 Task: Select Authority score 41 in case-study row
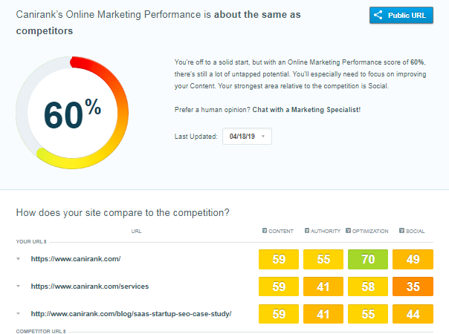pyautogui.click(x=323, y=314)
